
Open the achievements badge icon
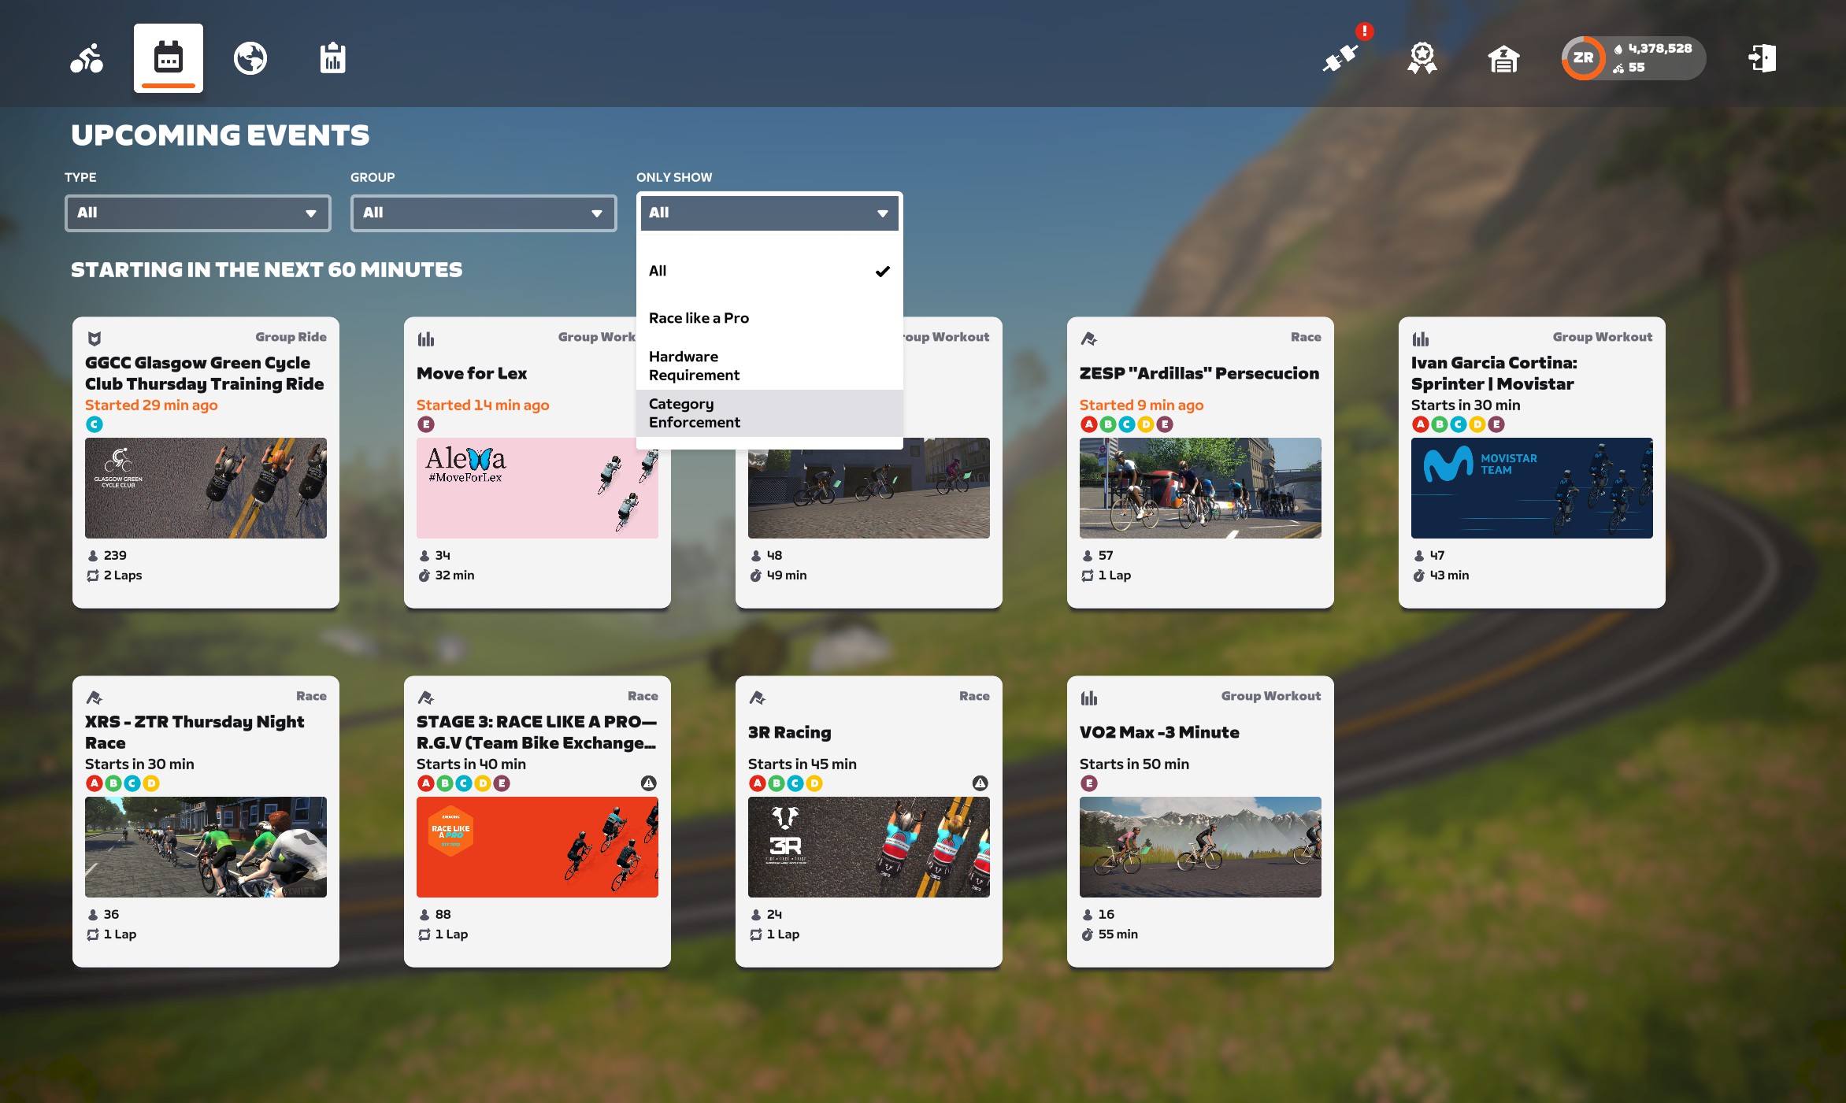pos(1422,58)
